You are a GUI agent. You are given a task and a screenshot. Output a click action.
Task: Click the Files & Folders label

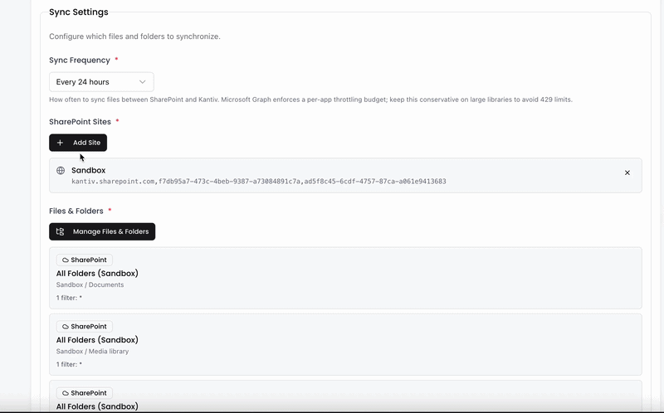click(x=76, y=211)
